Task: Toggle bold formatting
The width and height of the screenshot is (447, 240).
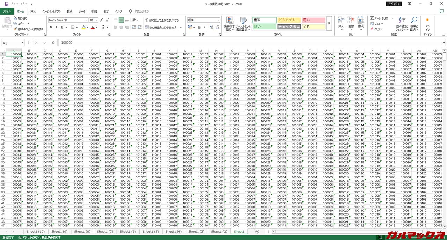Action: (51, 27)
